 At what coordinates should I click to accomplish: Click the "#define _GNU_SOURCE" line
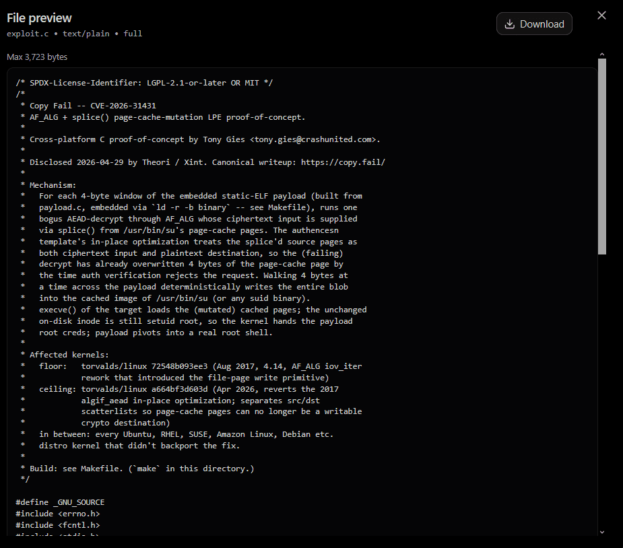(60, 502)
